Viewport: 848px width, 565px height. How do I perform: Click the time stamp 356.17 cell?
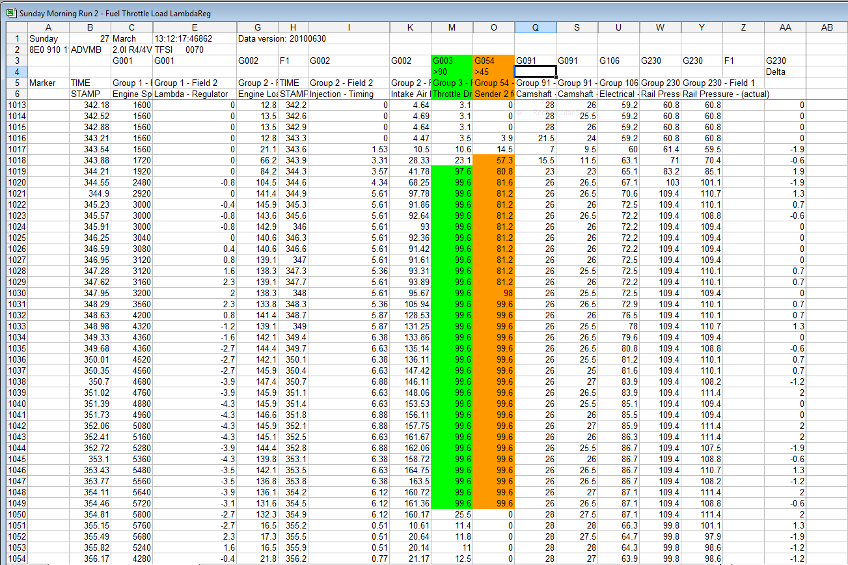point(90,558)
